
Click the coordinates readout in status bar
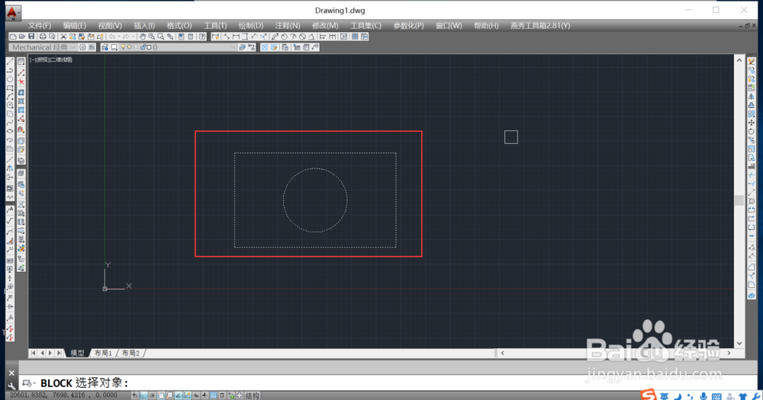[x=63, y=395]
